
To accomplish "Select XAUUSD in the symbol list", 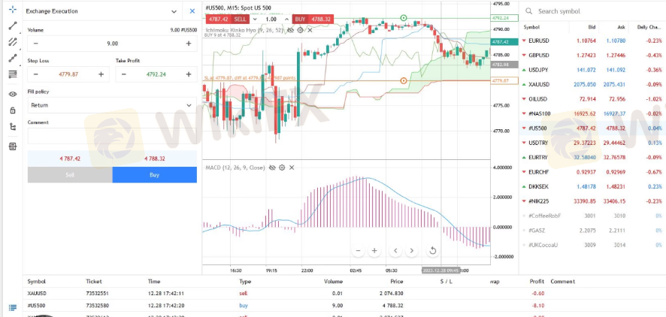I will pos(540,84).
